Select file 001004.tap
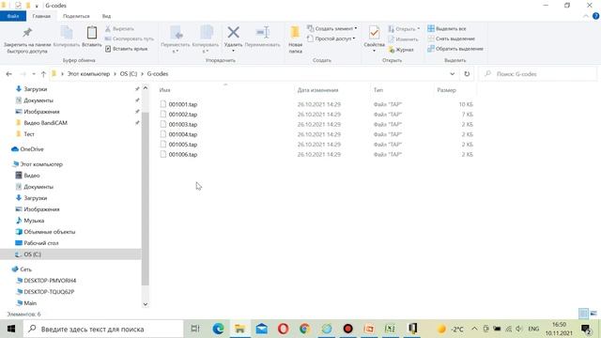The image size is (601, 338). pos(183,134)
